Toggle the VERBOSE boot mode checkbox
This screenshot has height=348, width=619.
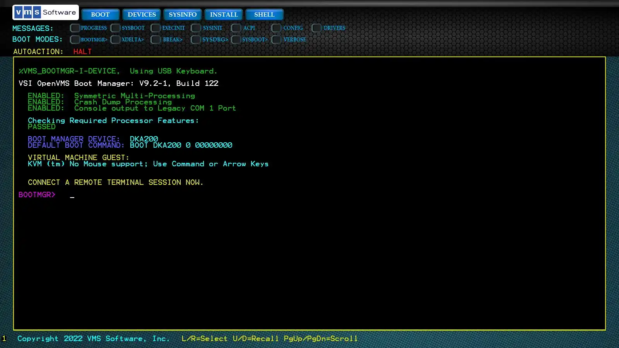point(276,39)
